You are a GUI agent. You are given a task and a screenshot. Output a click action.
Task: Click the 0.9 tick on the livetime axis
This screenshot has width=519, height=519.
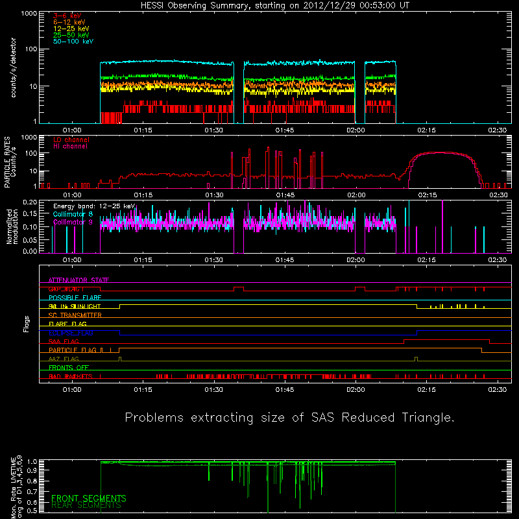coord(33,470)
